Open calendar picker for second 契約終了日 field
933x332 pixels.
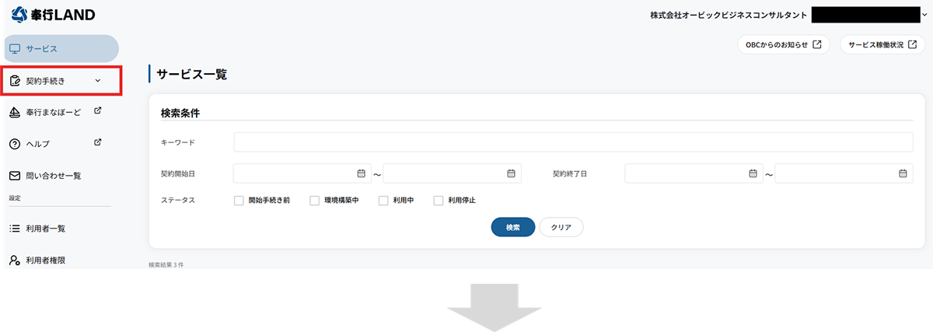tap(903, 173)
